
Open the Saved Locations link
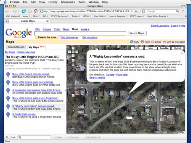160,26
